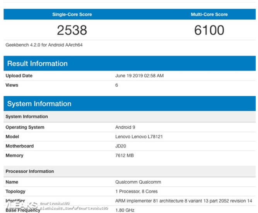Click the gray System Information subheading row

pos(130,117)
